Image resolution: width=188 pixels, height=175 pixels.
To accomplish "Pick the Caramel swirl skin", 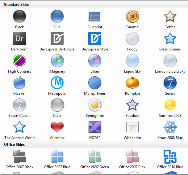I will [132, 16].
